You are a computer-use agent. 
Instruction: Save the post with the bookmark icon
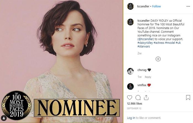pyautogui.click(x=188, y=98)
